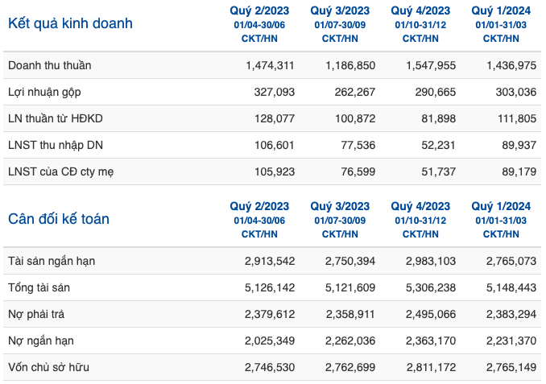Select Quý 2/2023 header in Kết quả kinh doanh
This screenshot has height=384, width=546.
pos(259,10)
